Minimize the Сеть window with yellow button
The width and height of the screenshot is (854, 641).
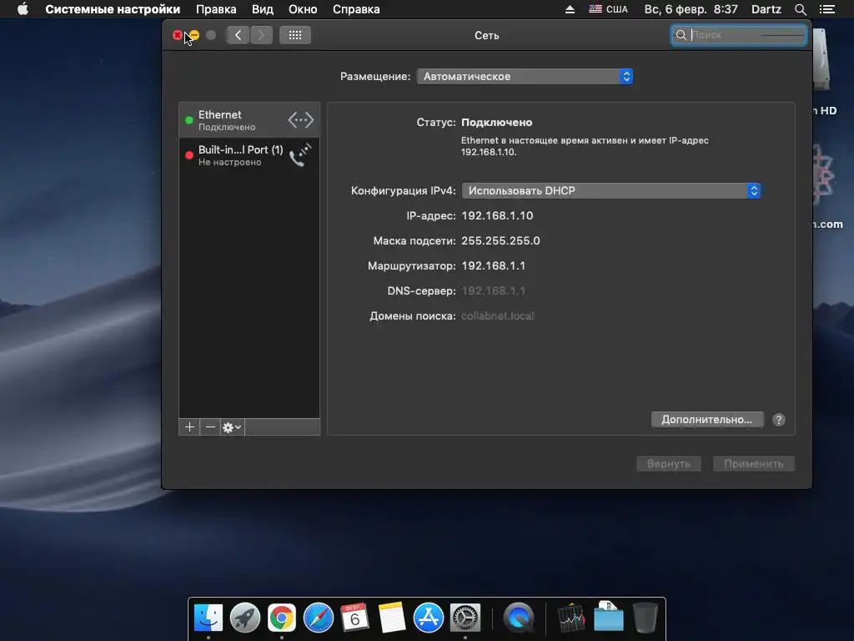tap(194, 35)
